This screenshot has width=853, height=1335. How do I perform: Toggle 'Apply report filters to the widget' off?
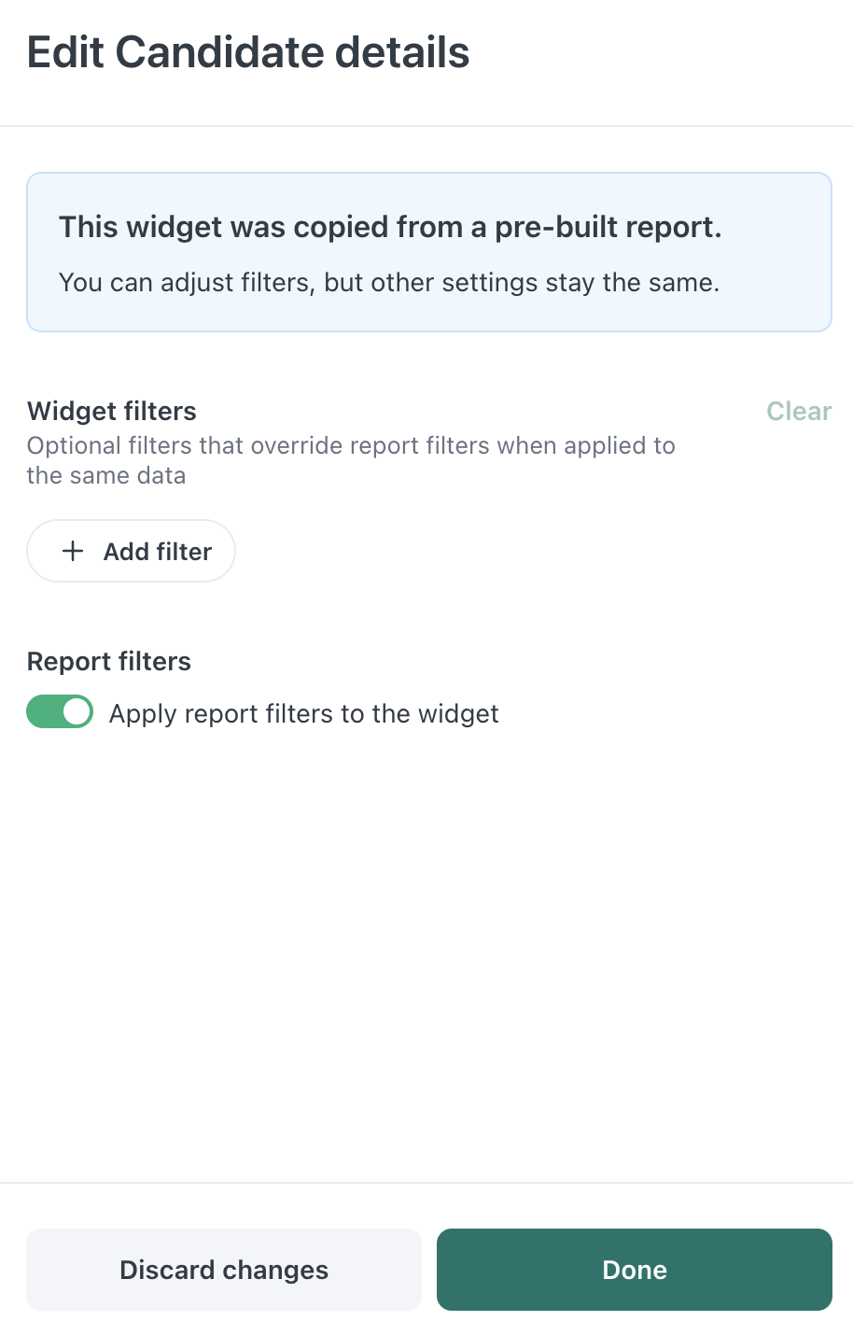(60, 711)
